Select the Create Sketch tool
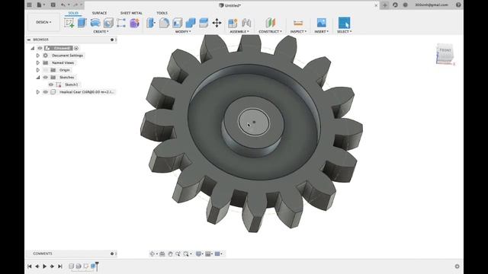488x274 pixels. pos(69,23)
